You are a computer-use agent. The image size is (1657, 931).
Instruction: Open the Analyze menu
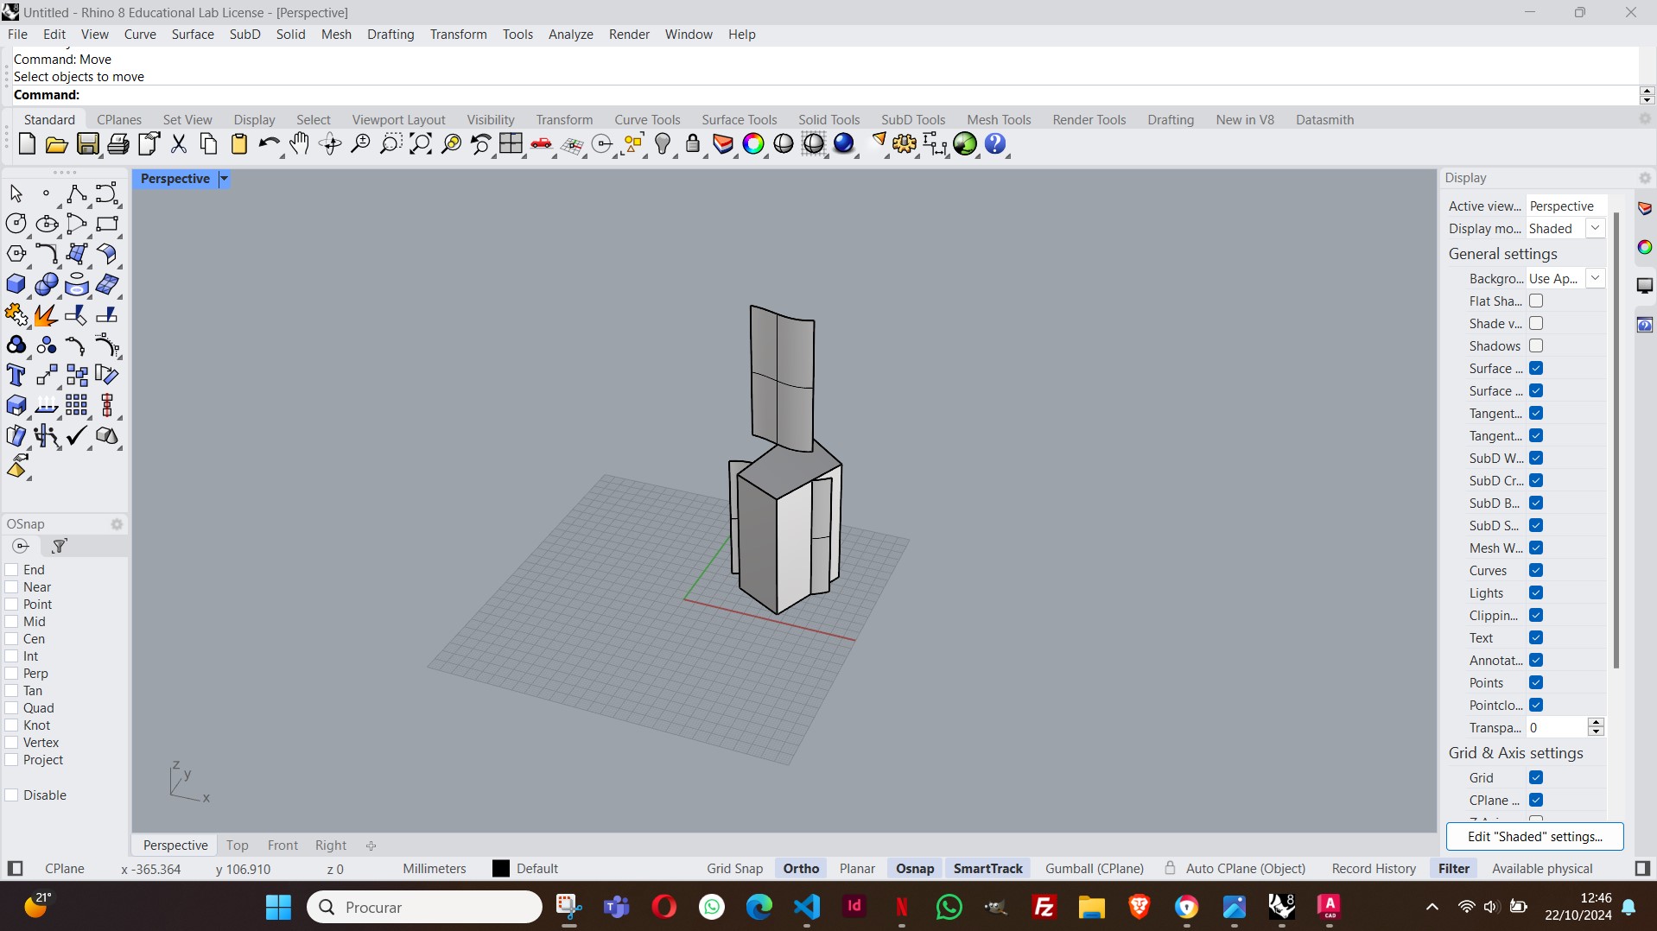click(x=570, y=35)
